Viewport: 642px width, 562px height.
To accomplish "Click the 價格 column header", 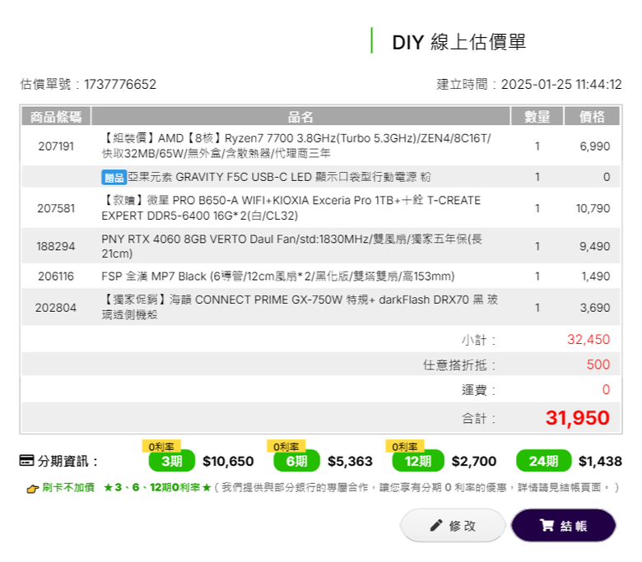I will (592, 117).
